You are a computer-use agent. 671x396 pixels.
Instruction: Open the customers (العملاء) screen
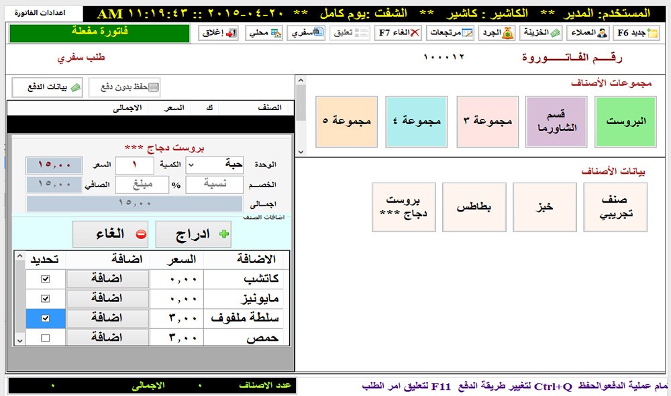pos(586,33)
